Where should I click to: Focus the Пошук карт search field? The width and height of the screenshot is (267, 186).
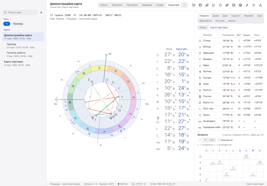click(20, 13)
